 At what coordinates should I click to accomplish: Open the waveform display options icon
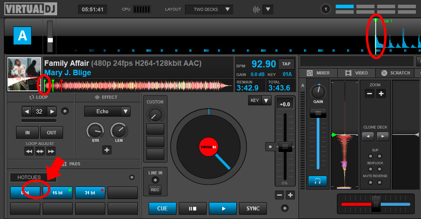click(x=256, y=10)
